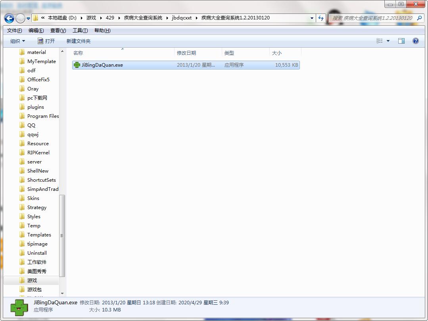Click the green cross JiBingDaQuan.exe icon
The image size is (428, 321).
coord(77,65)
